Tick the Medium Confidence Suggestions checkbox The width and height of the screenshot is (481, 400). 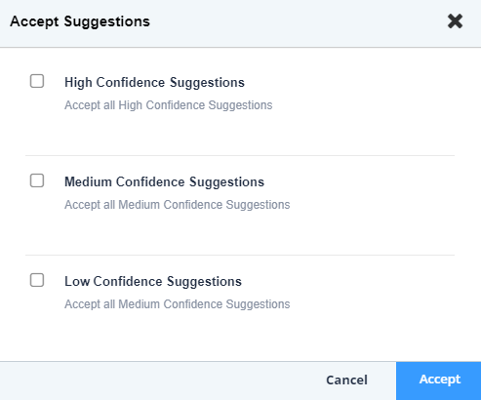[x=37, y=180]
